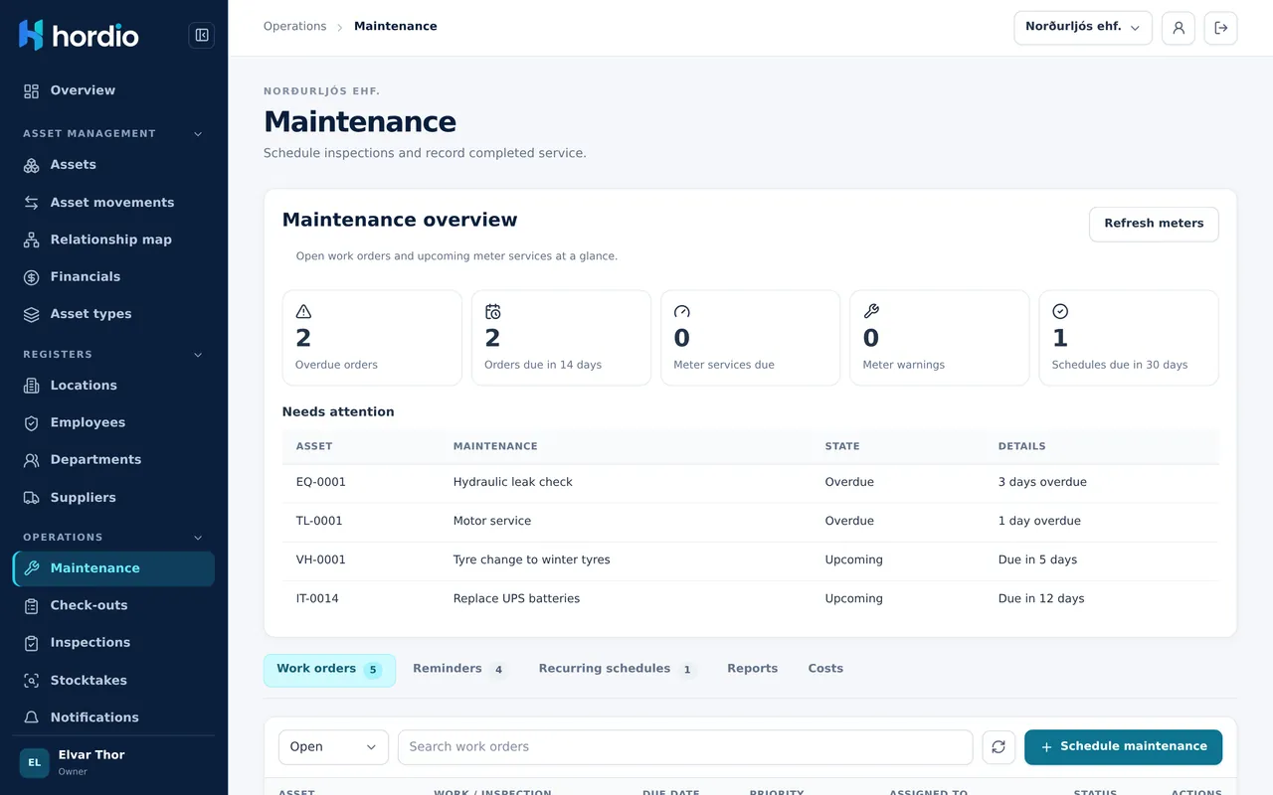Viewport: 1273px width, 795px height.
Task: Click the Notifications bell icon
Action: point(32,717)
